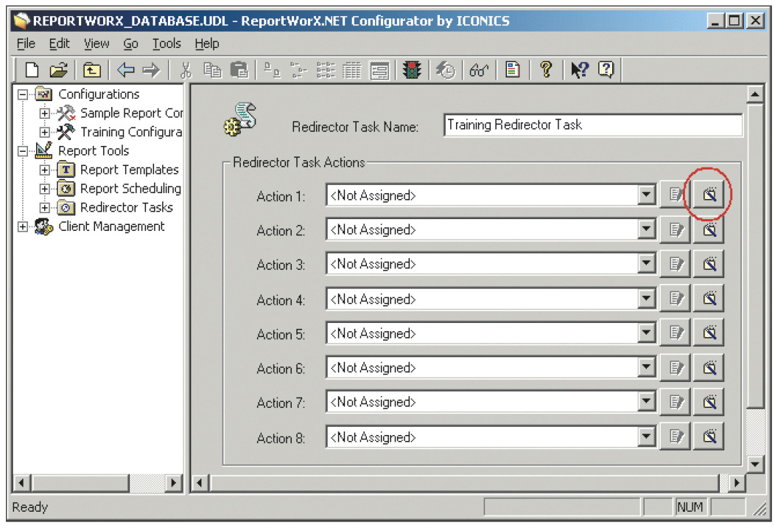The height and width of the screenshot is (528, 775).
Task: Open the Help menu
Action: pos(206,44)
